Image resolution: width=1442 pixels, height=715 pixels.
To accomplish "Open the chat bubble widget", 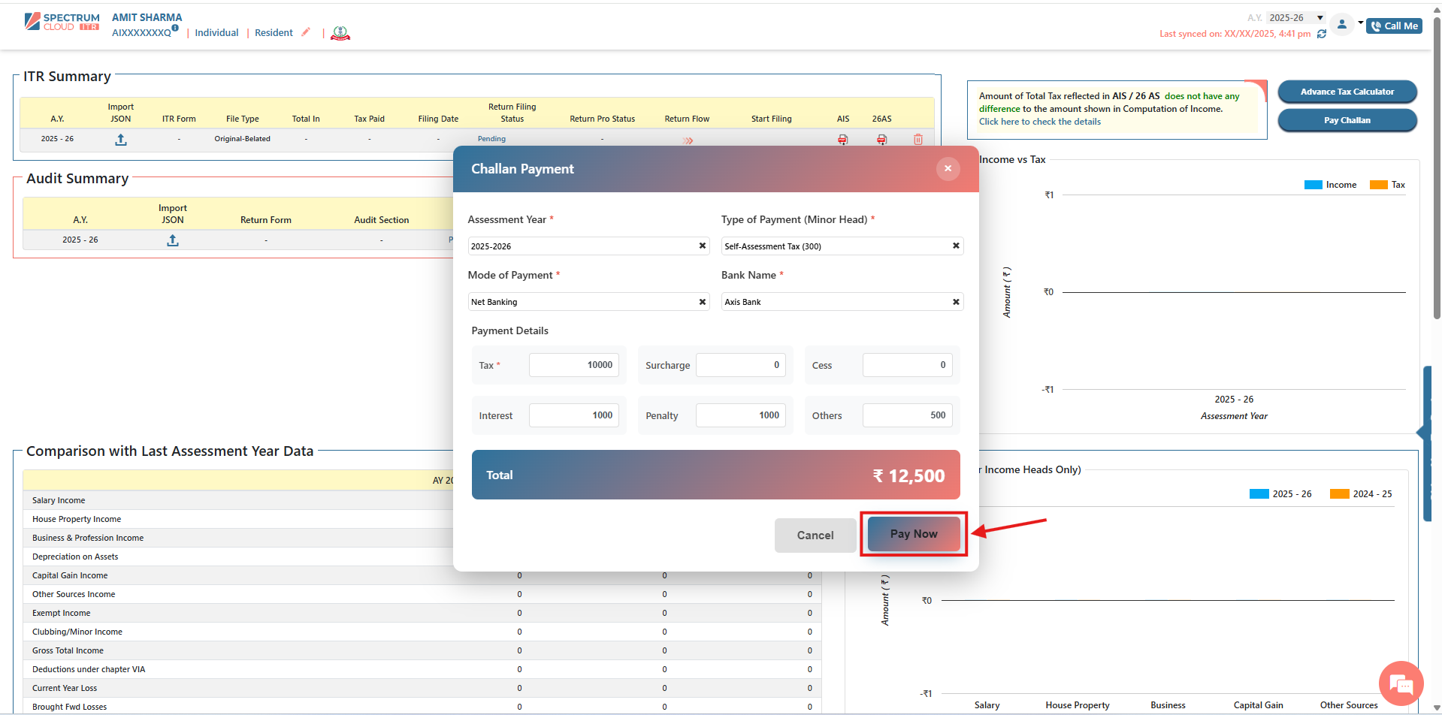I will coord(1401,683).
